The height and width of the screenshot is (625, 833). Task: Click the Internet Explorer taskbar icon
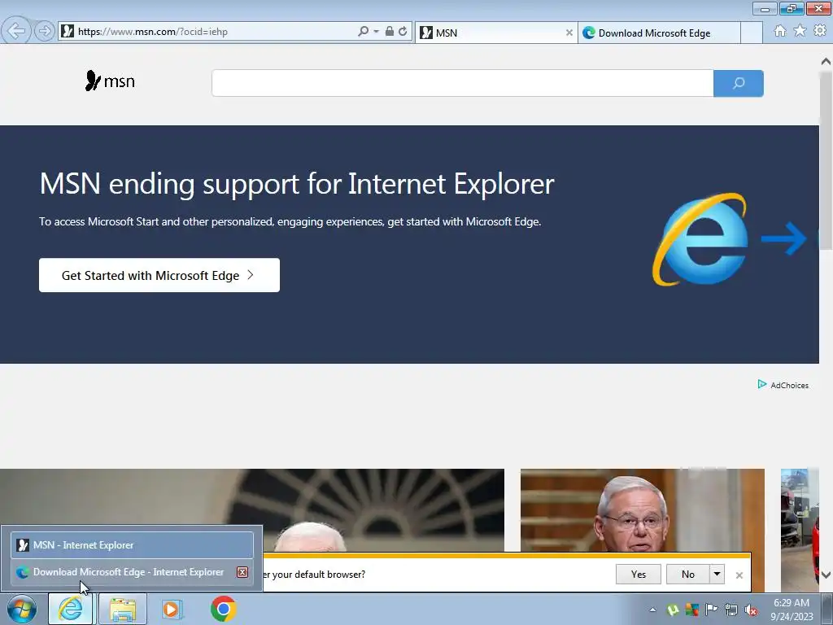click(x=71, y=609)
